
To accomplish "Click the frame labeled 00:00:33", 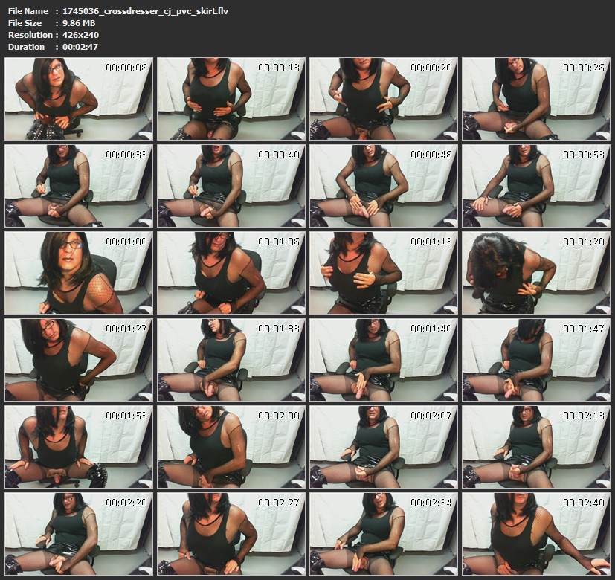I will coord(79,186).
